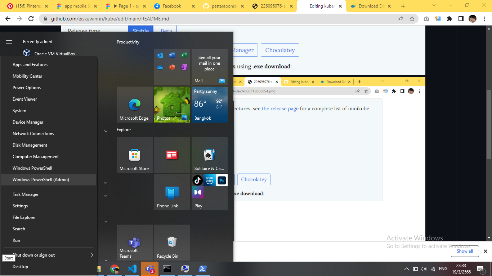Click the Chocolatey button on the page

click(x=280, y=50)
